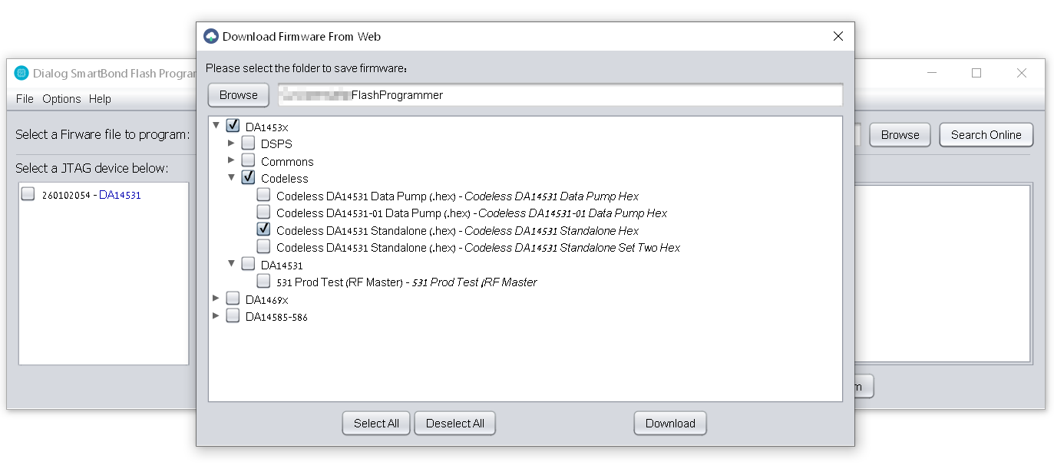Click the Commons tree label

(287, 162)
